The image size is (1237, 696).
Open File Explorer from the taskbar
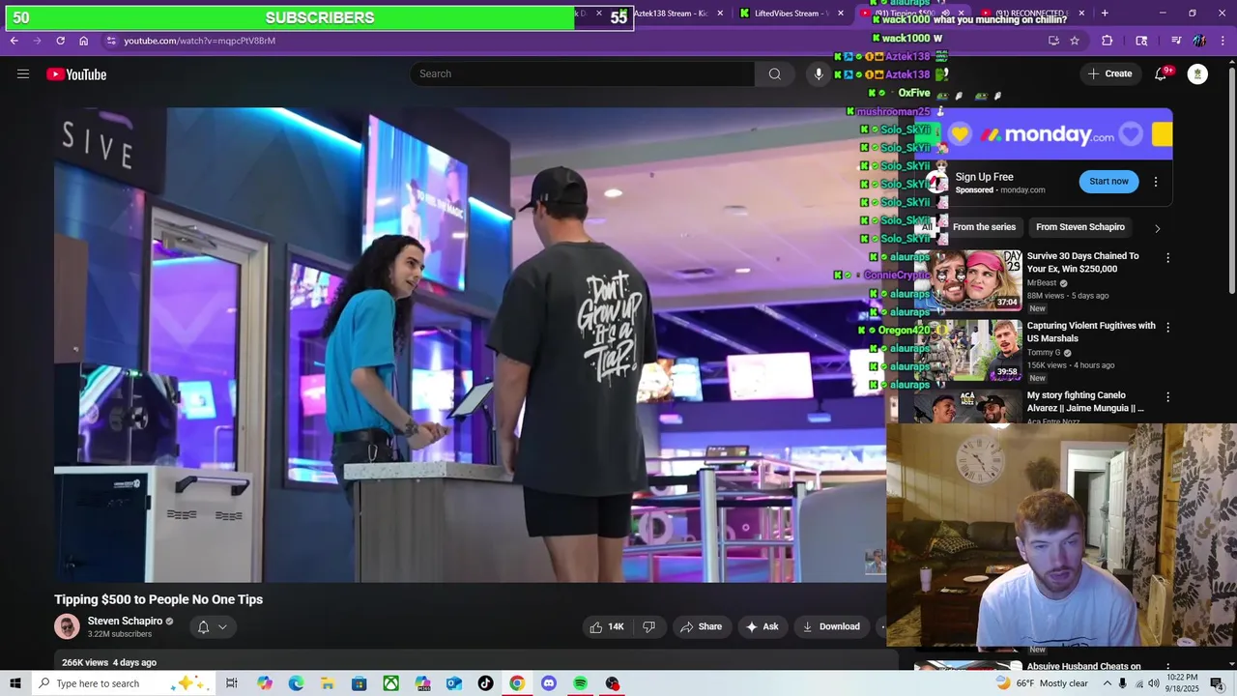click(x=328, y=683)
